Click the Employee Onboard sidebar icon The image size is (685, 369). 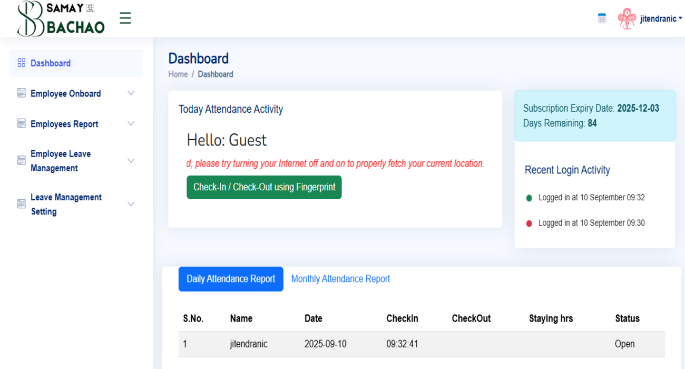[21, 93]
